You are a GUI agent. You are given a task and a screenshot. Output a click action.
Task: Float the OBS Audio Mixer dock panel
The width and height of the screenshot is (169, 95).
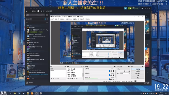pyautogui.click(x=114, y=67)
